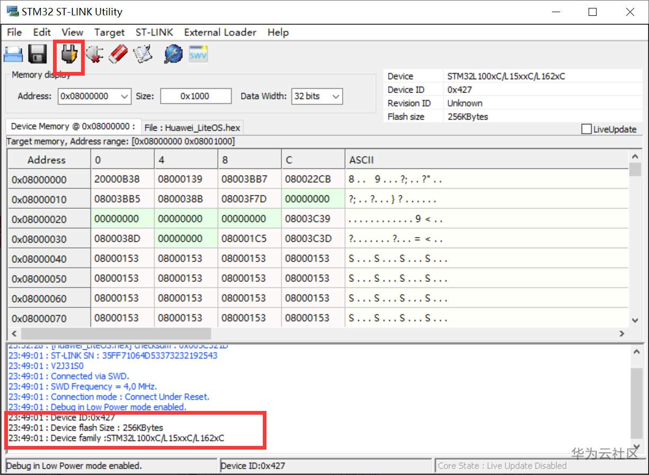Switch to File : Huawei_LiteOS.hex tab
Screen dimensions: 649x475
(192, 127)
